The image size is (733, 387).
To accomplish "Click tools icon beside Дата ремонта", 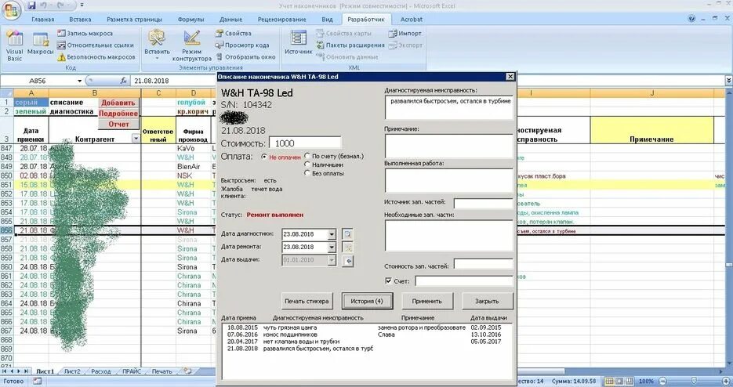I will pyautogui.click(x=347, y=248).
